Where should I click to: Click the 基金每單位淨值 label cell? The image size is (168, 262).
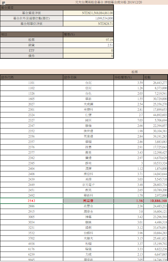click(31, 24)
